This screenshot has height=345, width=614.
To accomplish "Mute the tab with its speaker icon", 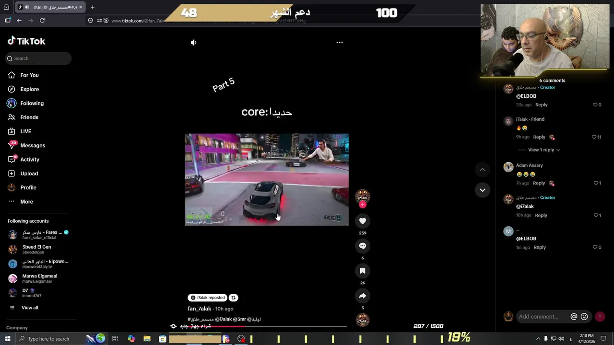I will pyautogui.click(x=27, y=7).
